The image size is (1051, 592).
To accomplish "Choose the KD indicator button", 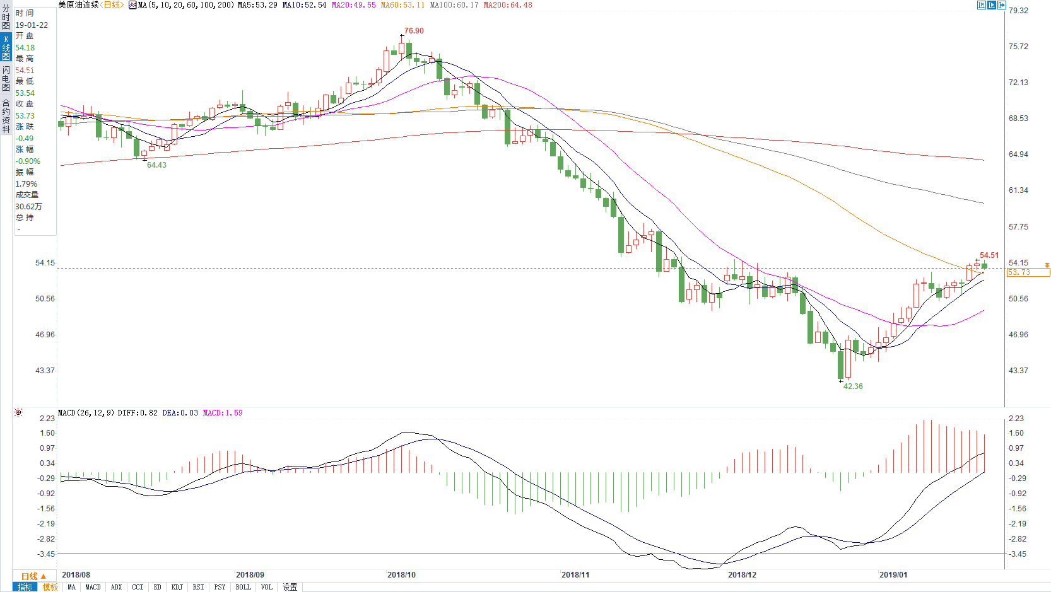I will pos(157,587).
